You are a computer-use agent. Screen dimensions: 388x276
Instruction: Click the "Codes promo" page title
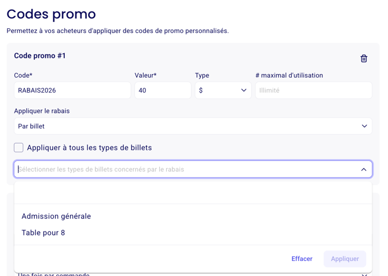pos(51,14)
